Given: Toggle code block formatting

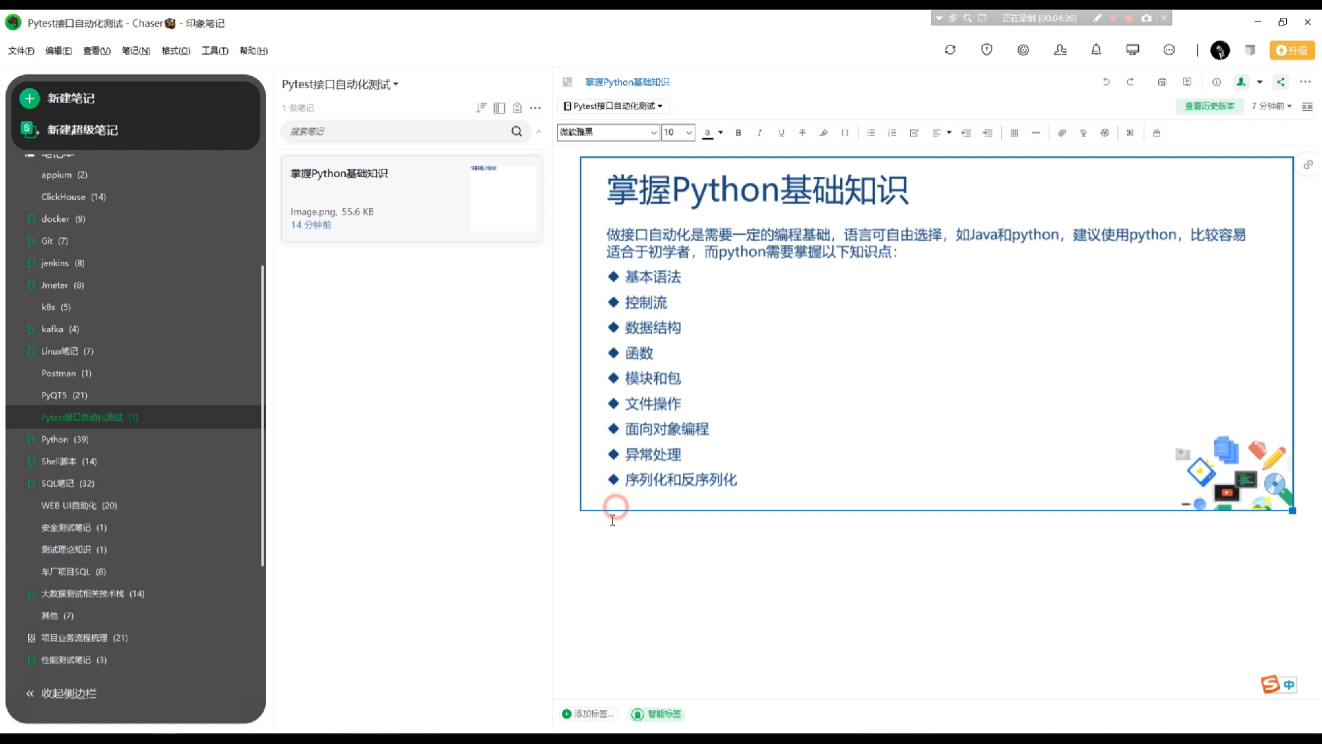Looking at the screenshot, I should tap(845, 133).
